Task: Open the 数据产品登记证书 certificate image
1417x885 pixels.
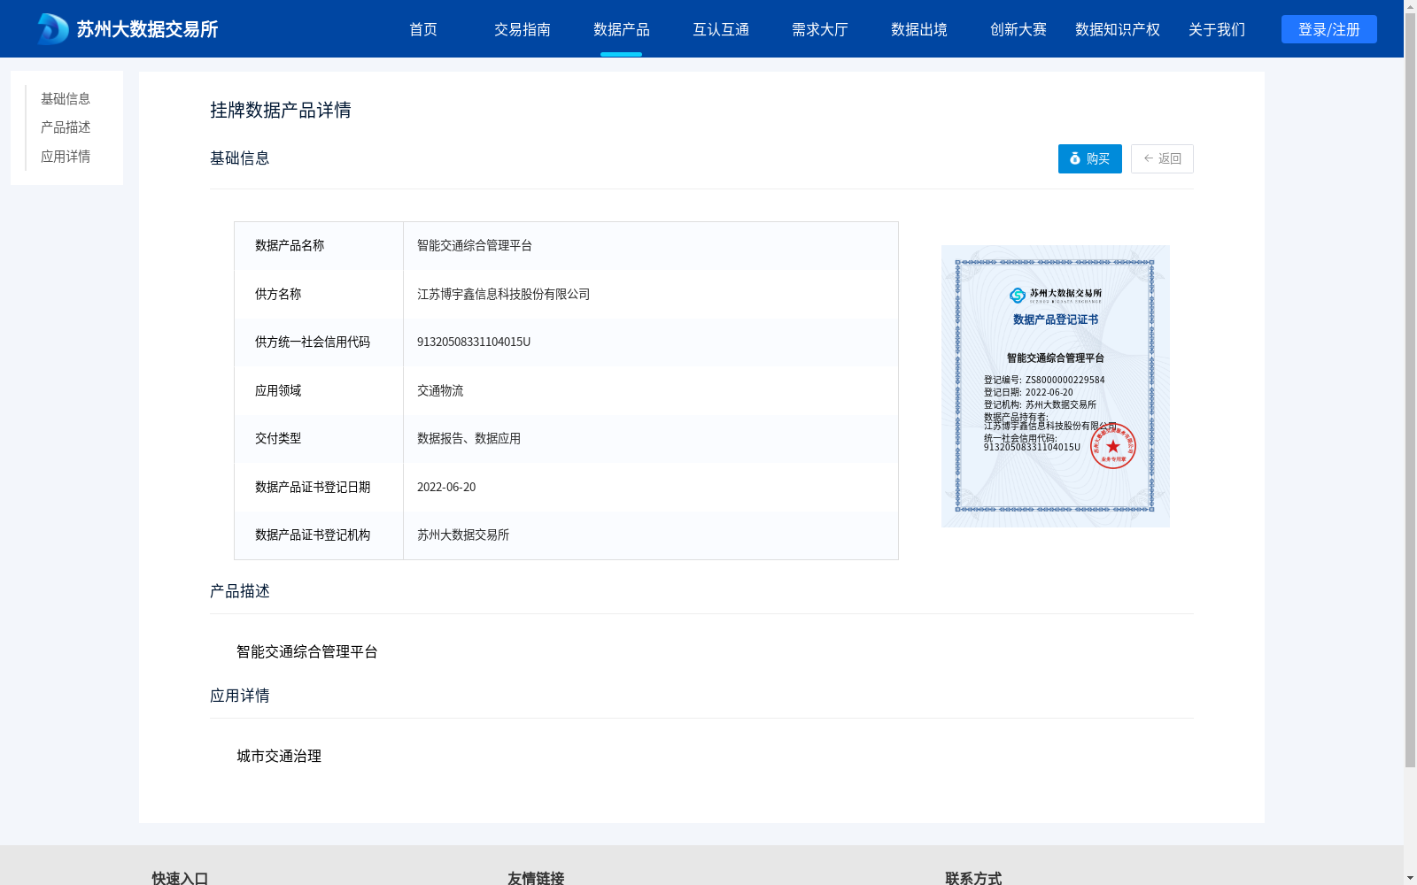Action: point(1055,386)
